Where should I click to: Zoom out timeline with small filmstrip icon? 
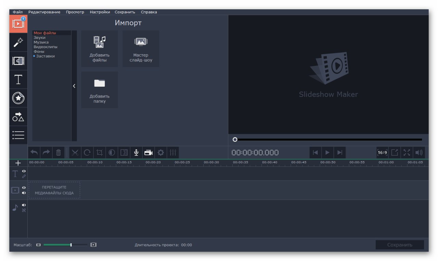click(x=38, y=245)
